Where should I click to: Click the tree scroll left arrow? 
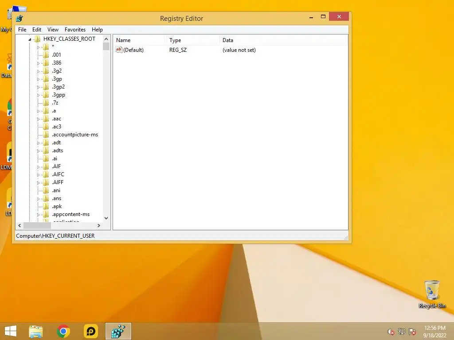click(20, 225)
